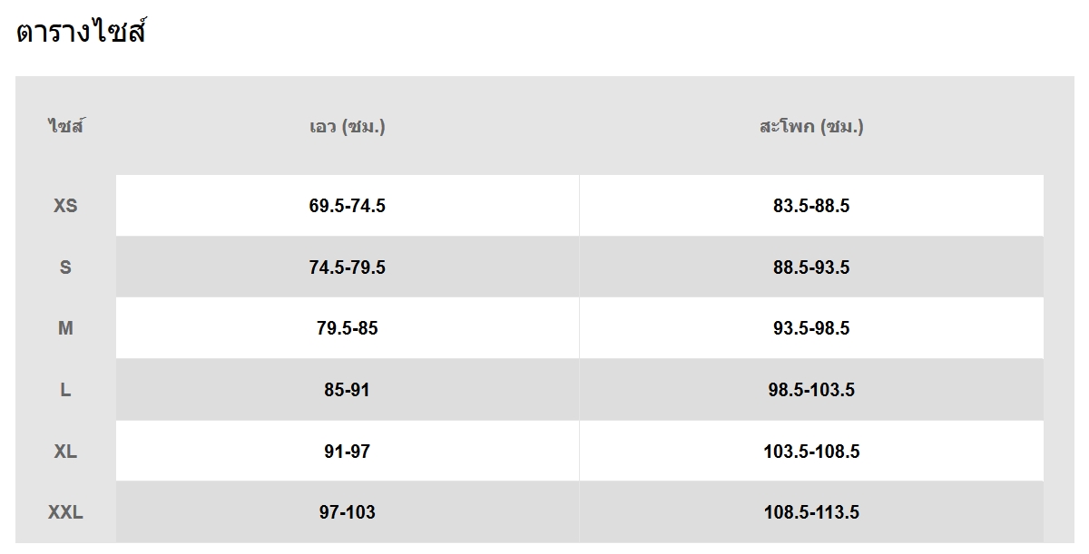The width and height of the screenshot is (1089, 554).
Task: Select waist cell 74.5-79.5
Action: (x=347, y=267)
